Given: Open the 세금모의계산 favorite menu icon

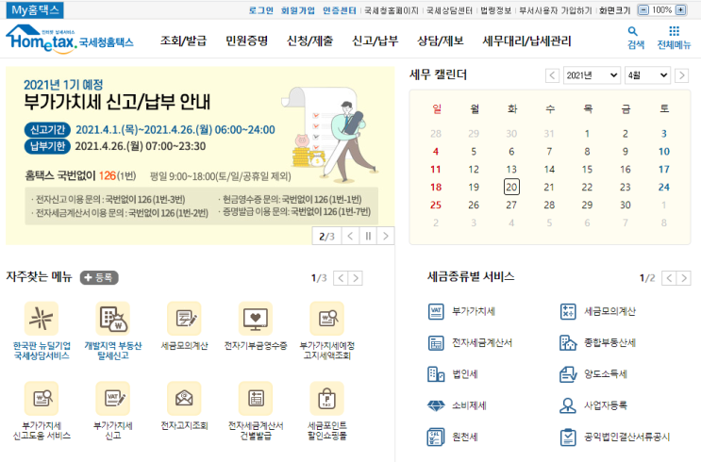Looking at the screenshot, I should pyautogui.click(x=184, y=318).
